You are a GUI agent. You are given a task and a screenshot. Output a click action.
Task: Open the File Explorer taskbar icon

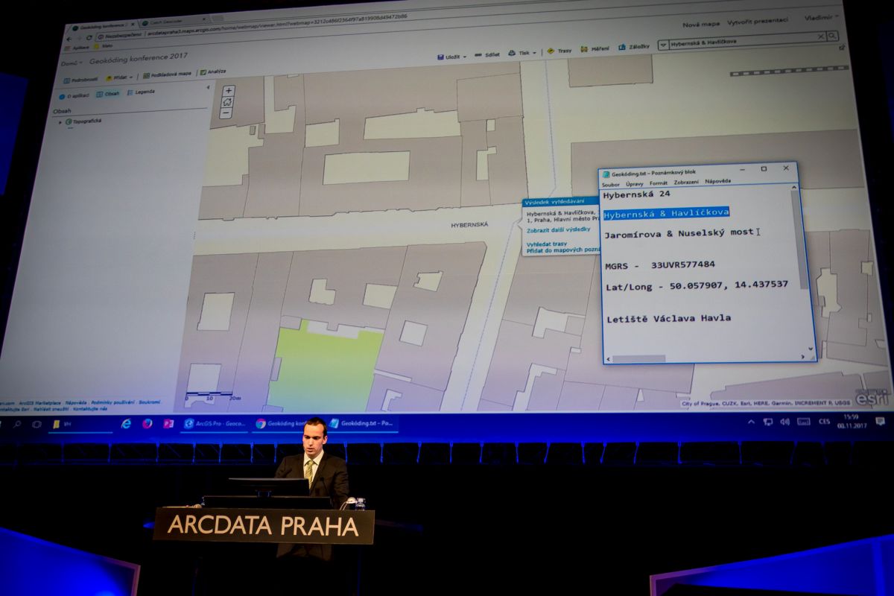click(56, 425)
